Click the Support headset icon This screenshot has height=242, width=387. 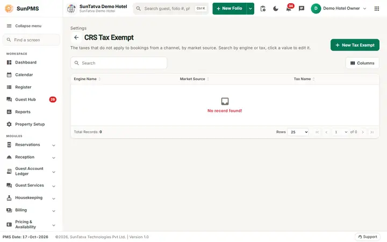point(360,237)
